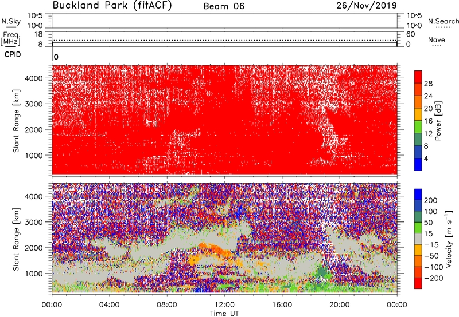Click the "-15" label on velocity colorbar
The image size is (459, 317).
point(431,245)
